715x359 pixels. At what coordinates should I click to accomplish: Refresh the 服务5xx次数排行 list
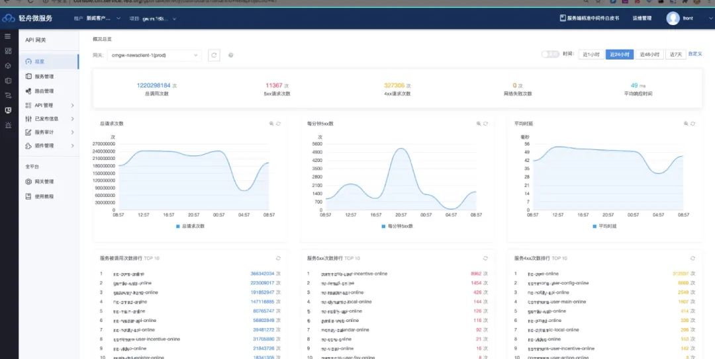coord(485,258)
